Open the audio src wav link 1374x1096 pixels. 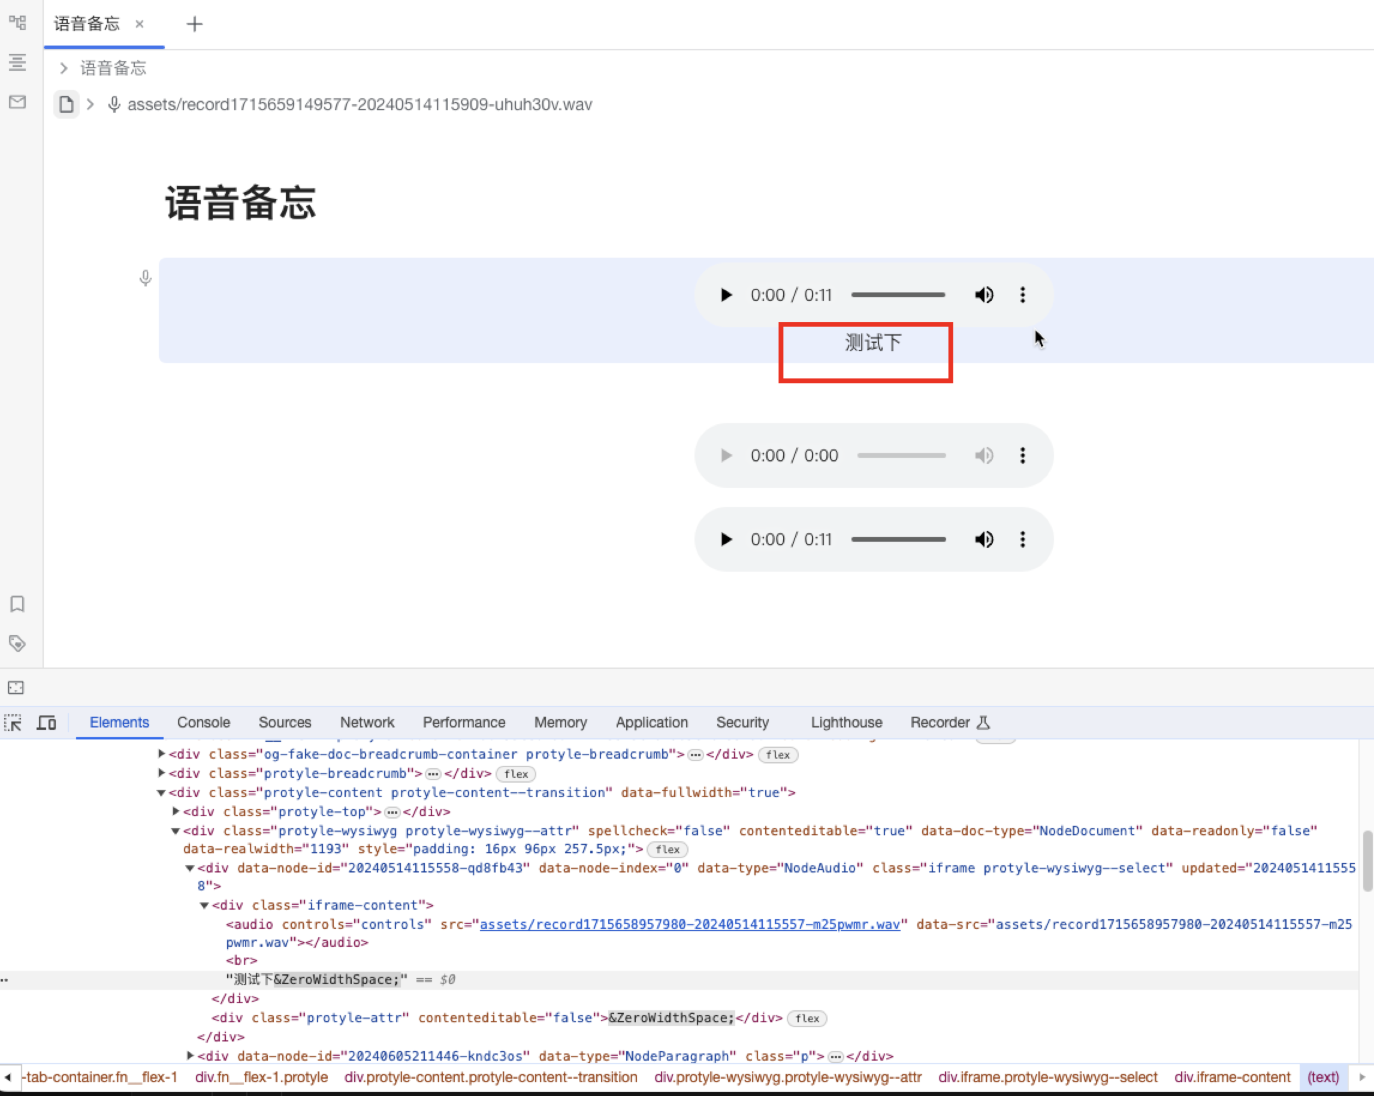pyautogui.click(x=690, y=924)
